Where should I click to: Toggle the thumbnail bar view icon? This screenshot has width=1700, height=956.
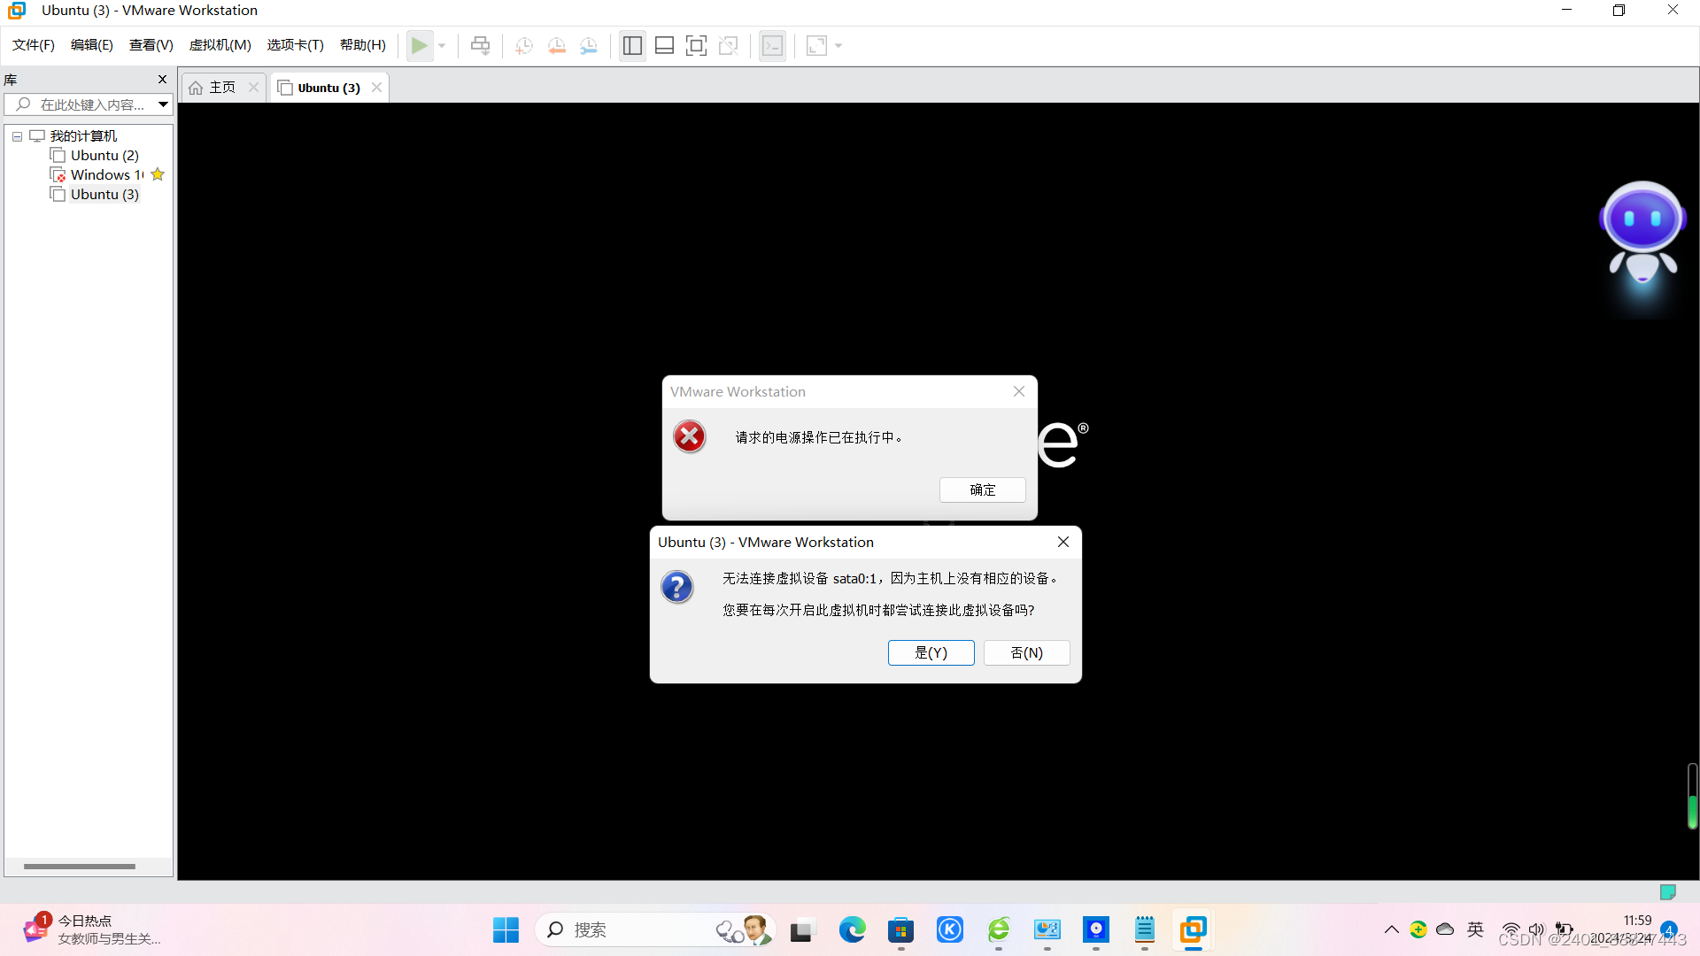664,45
